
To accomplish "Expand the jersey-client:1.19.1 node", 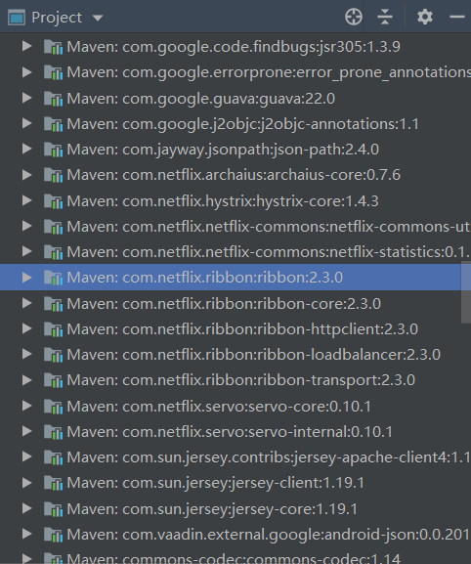I will [x=27, y=483].
